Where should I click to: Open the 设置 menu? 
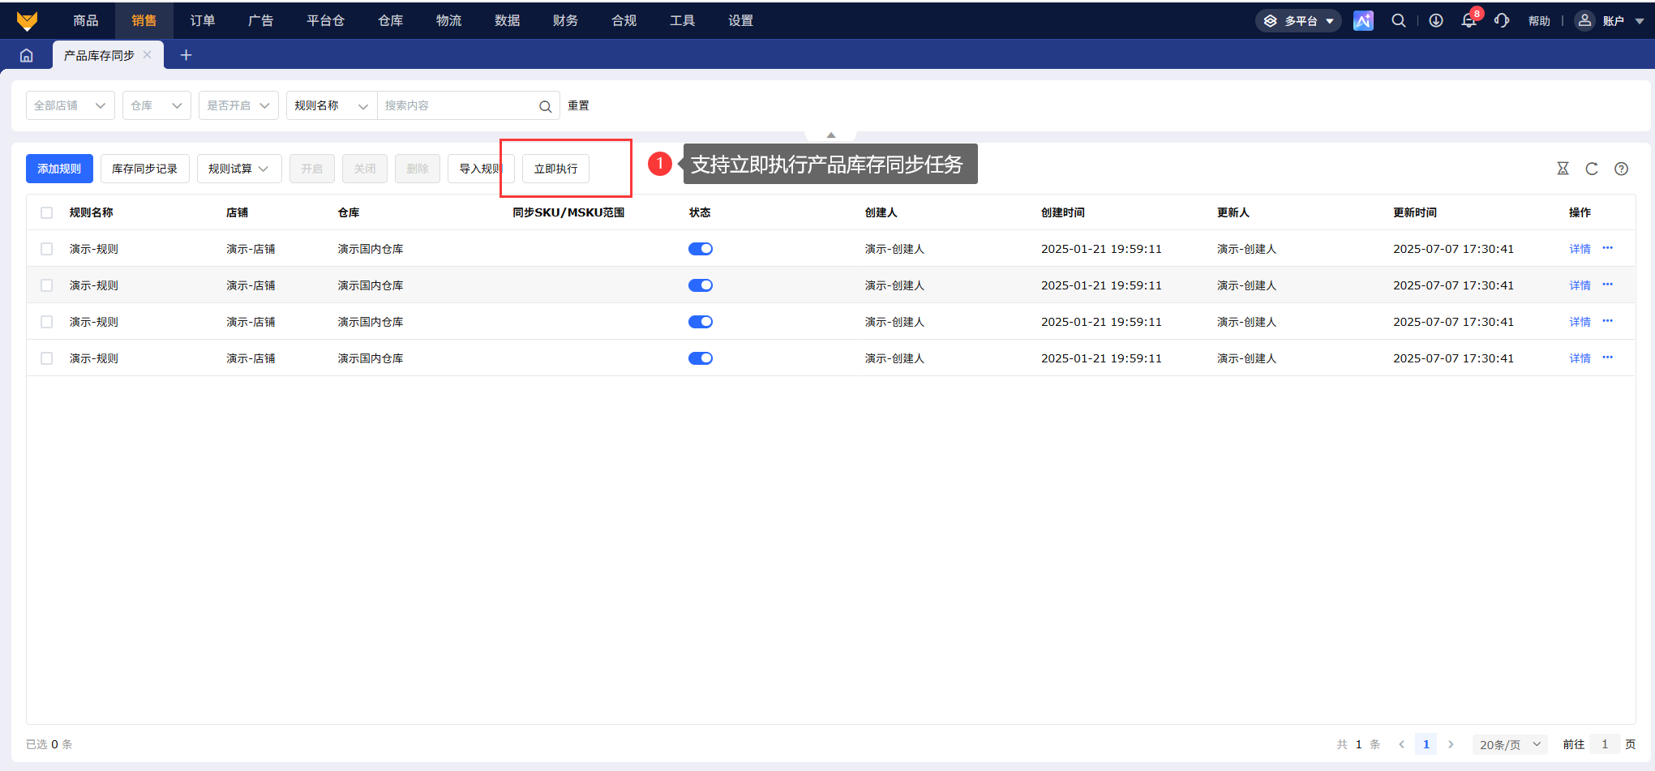740,20
